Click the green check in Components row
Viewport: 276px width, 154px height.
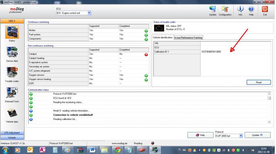coord(146,39)
